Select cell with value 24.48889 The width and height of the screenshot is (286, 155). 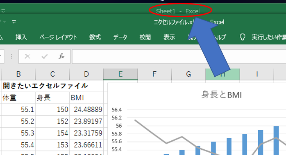click(86, 110)
